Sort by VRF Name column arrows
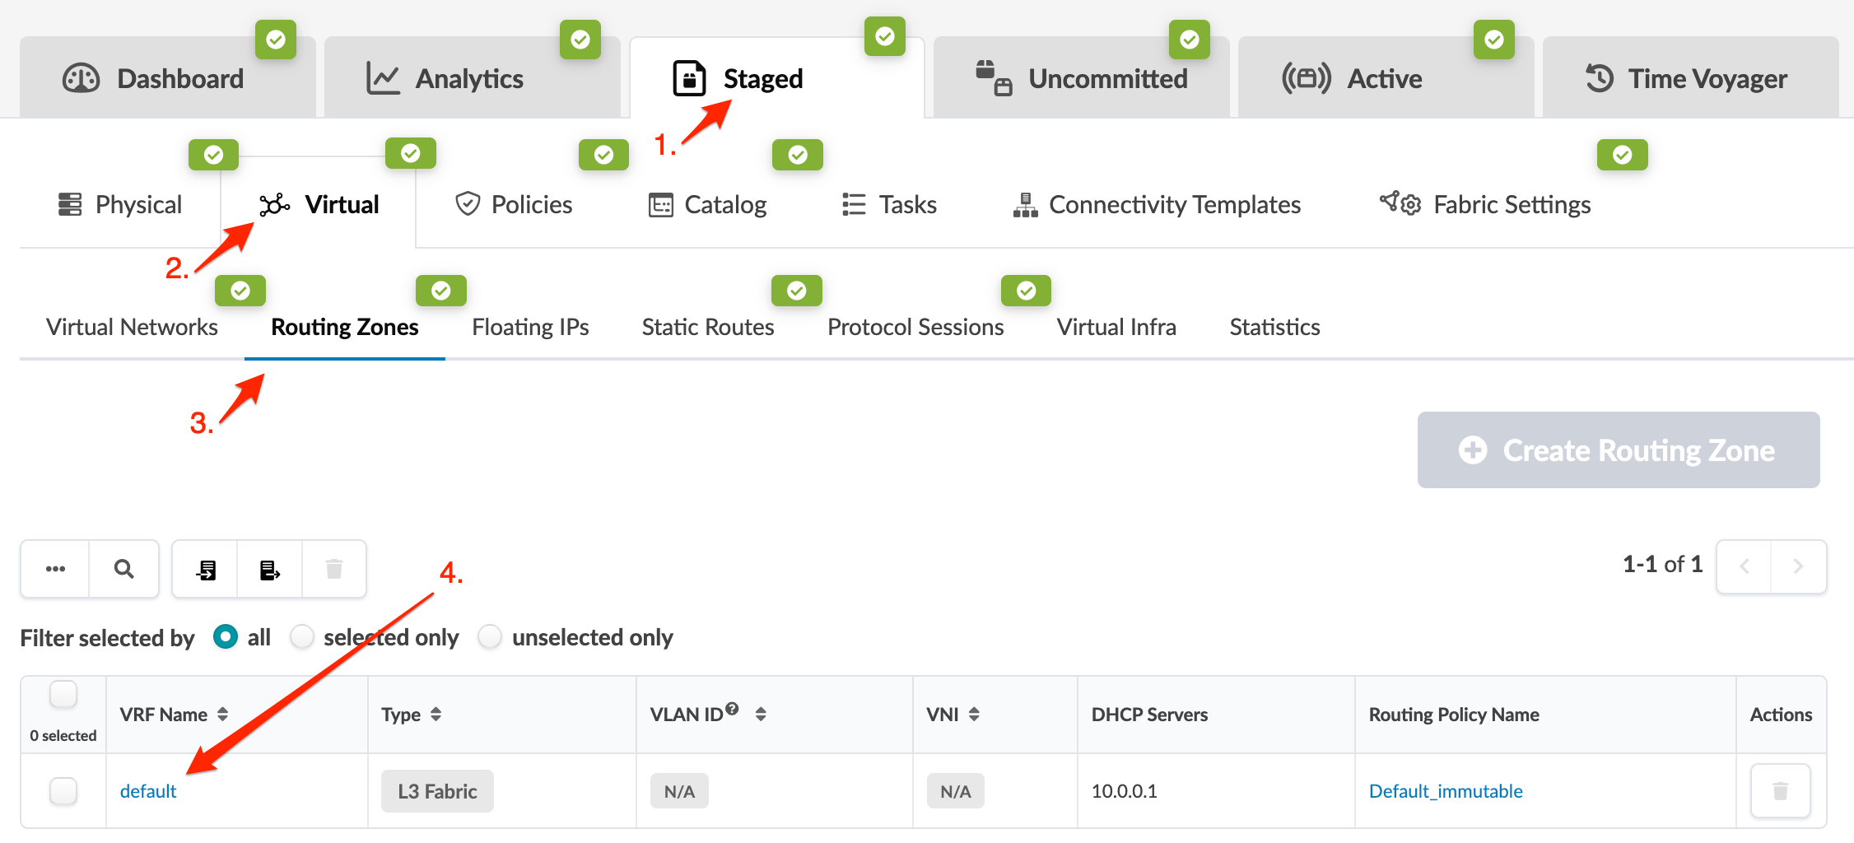This screenshot has width=1854, height=843. tap(223, 715)
